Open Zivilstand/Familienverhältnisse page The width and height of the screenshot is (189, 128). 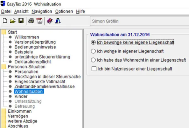tap(45, 86)
